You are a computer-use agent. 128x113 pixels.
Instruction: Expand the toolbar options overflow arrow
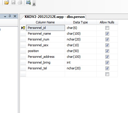[x=34, y=4]
